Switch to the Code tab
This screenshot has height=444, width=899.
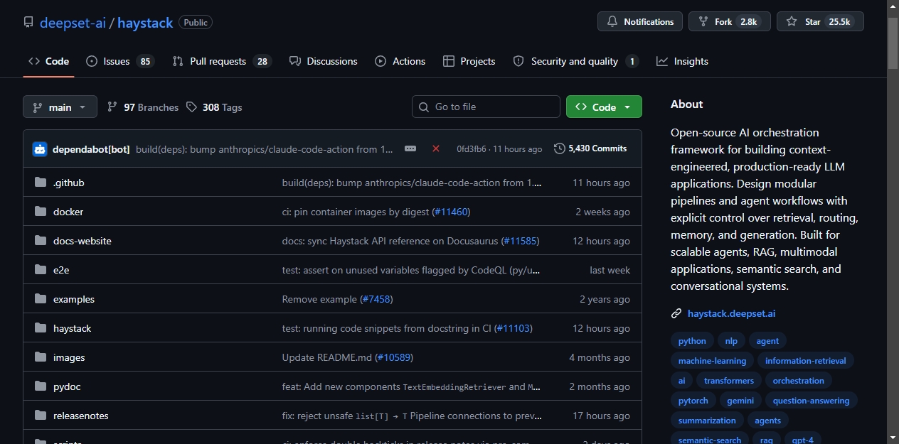[x=48, y=61]
